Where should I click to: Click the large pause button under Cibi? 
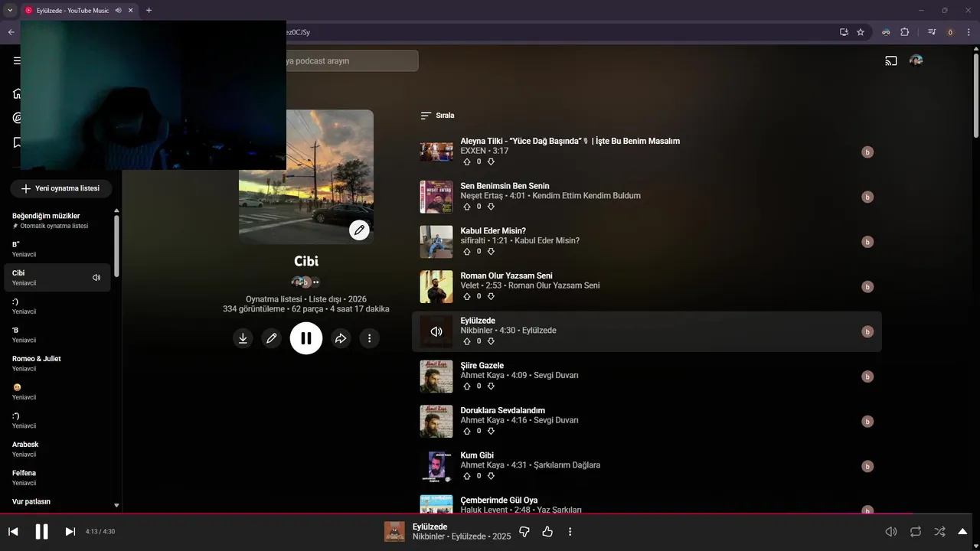(305, 338)
